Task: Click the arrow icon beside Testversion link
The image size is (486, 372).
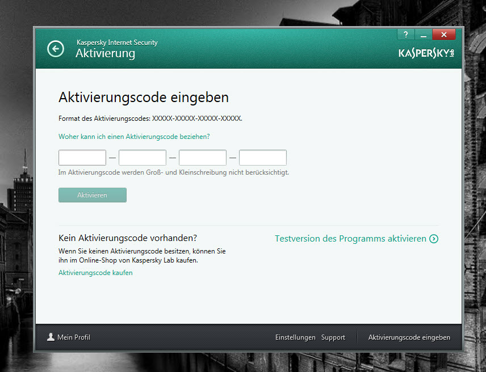Action: coord(434,239)
